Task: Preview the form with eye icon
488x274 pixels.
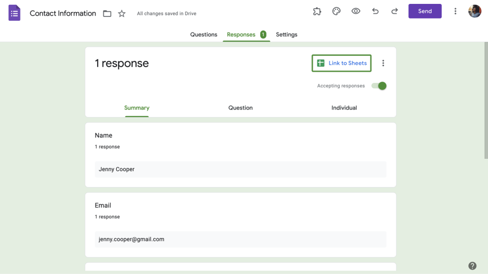Action: [356, 11]
